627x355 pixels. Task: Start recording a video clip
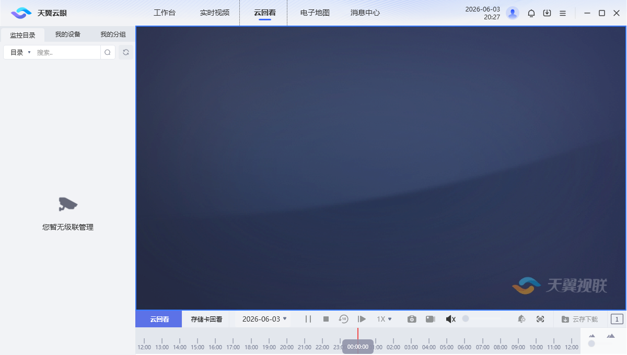tap(431, 319)
